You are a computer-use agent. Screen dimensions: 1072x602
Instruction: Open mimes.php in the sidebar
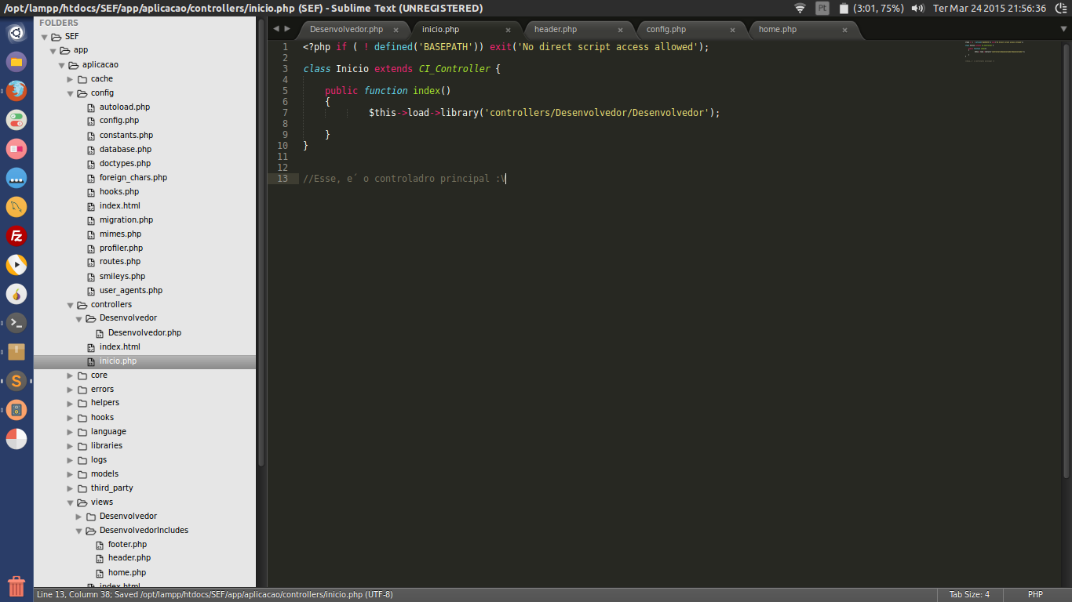(120, 234)
